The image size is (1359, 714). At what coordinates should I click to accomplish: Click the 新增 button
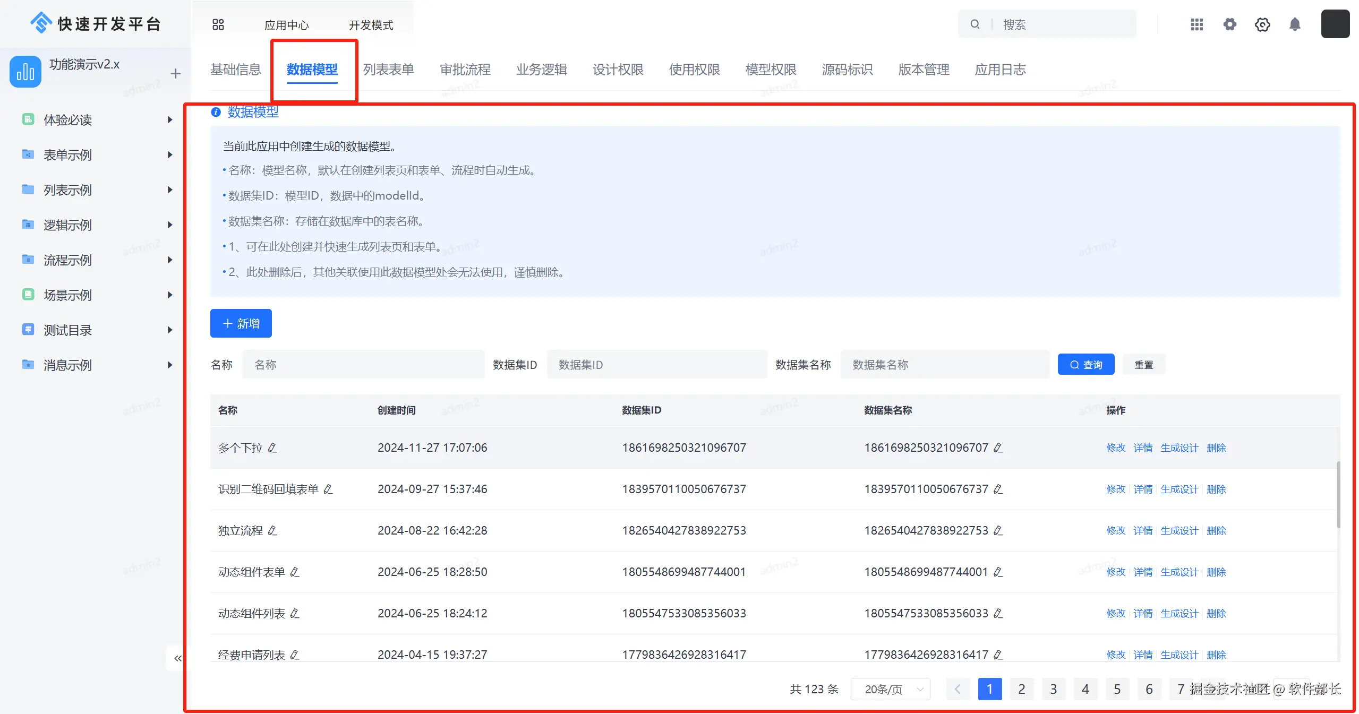pos(241,323)
